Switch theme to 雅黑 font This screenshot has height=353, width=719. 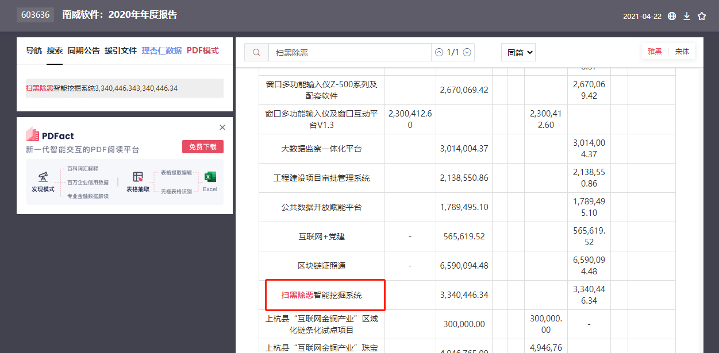point(655,51)
